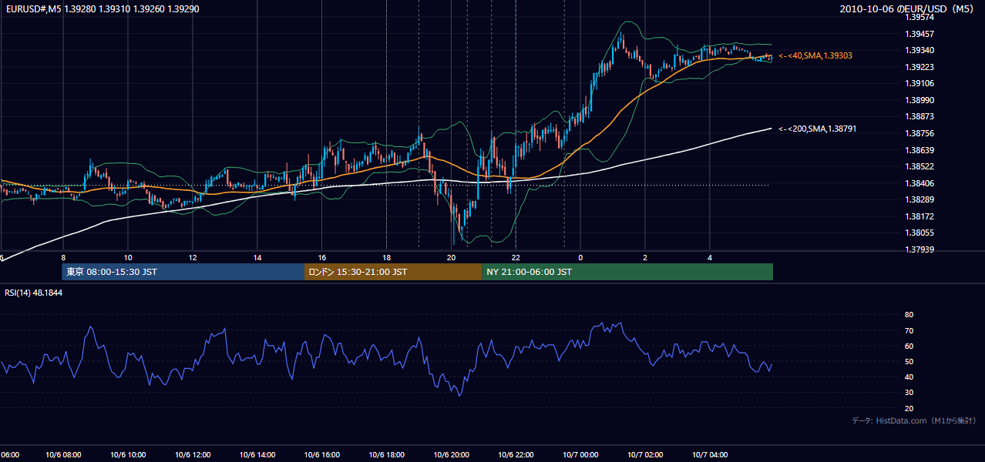The height and width of the screenshot is (462, 985).
Task: Click the 10/6 12:00 date label
Action: (x=193, y=455)
